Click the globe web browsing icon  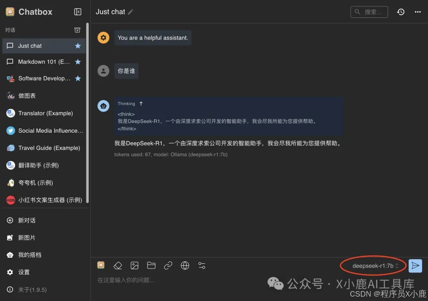[185, 265]
